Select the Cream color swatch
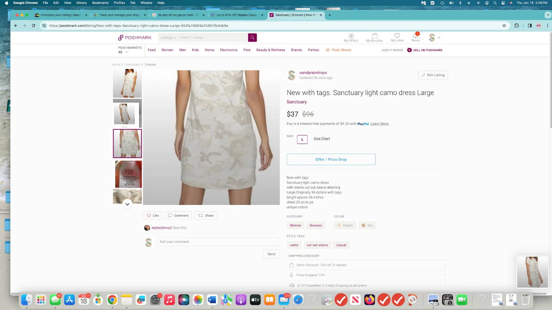This screenshot has width=552, height=310. click(345, 226)
